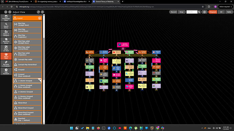Click the Search input field
Viewport: 234px width, 131px height.
pyautogui.click(x=192, y=12)
